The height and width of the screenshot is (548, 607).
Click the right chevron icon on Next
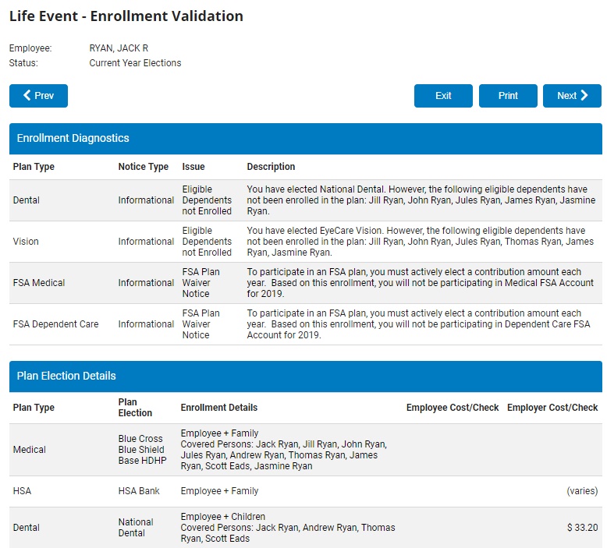[x=584, y=96]
